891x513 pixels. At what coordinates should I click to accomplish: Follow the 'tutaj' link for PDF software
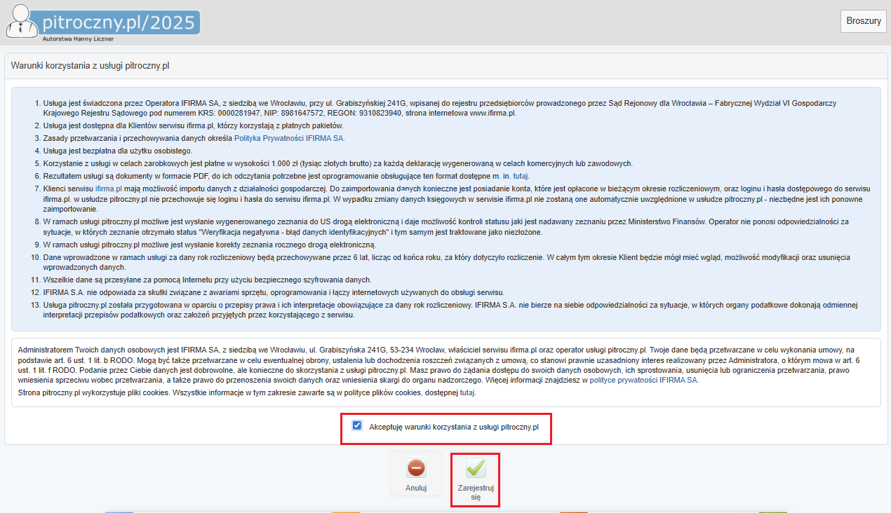(521, 176)
